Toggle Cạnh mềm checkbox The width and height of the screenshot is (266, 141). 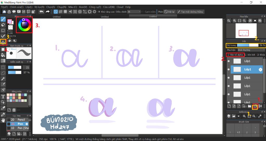[143, 12]
